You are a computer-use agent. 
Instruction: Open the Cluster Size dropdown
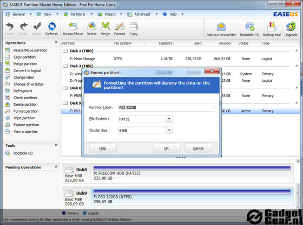[x=169, y=130]
